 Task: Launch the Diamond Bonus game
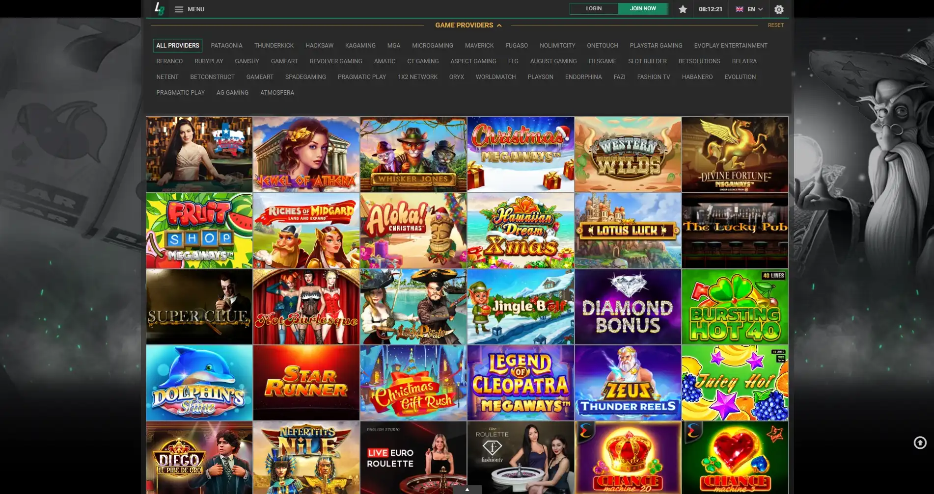coord(628,307)
